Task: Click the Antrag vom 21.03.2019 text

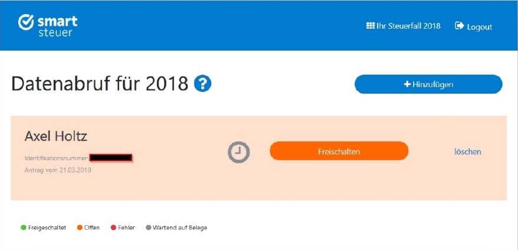Action: point(58,170)
